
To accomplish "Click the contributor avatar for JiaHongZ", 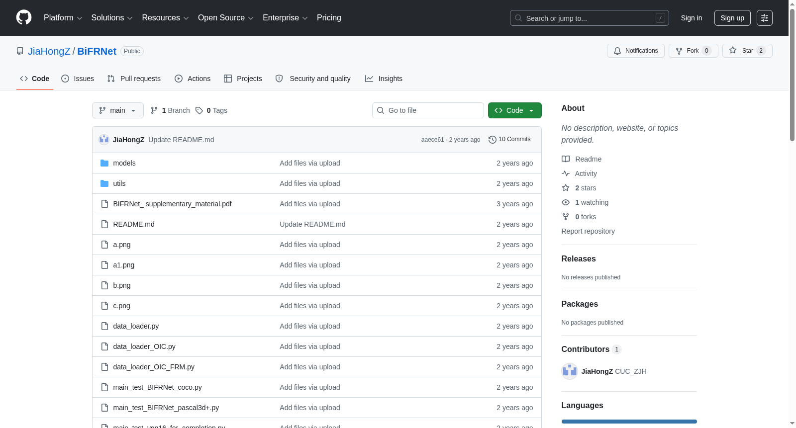I will (x=570, y=371).
